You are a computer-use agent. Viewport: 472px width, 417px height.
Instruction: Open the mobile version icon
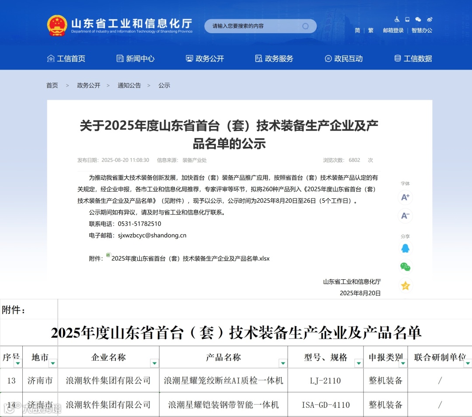tap(407, 20)
